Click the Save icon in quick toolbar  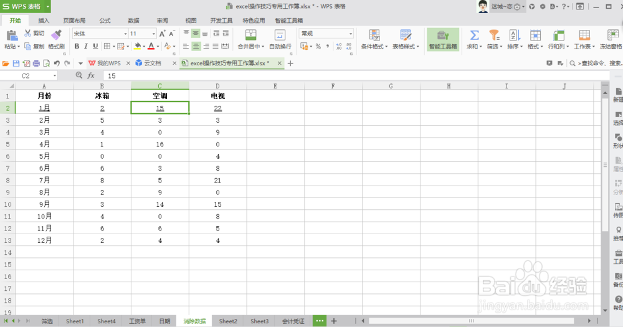point(16,63)
